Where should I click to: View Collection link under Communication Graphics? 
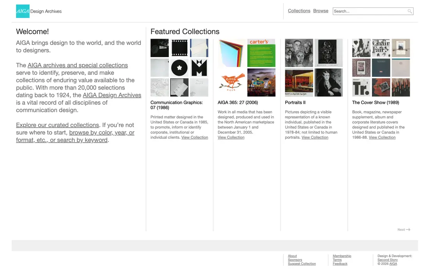(x=194, y=137)
